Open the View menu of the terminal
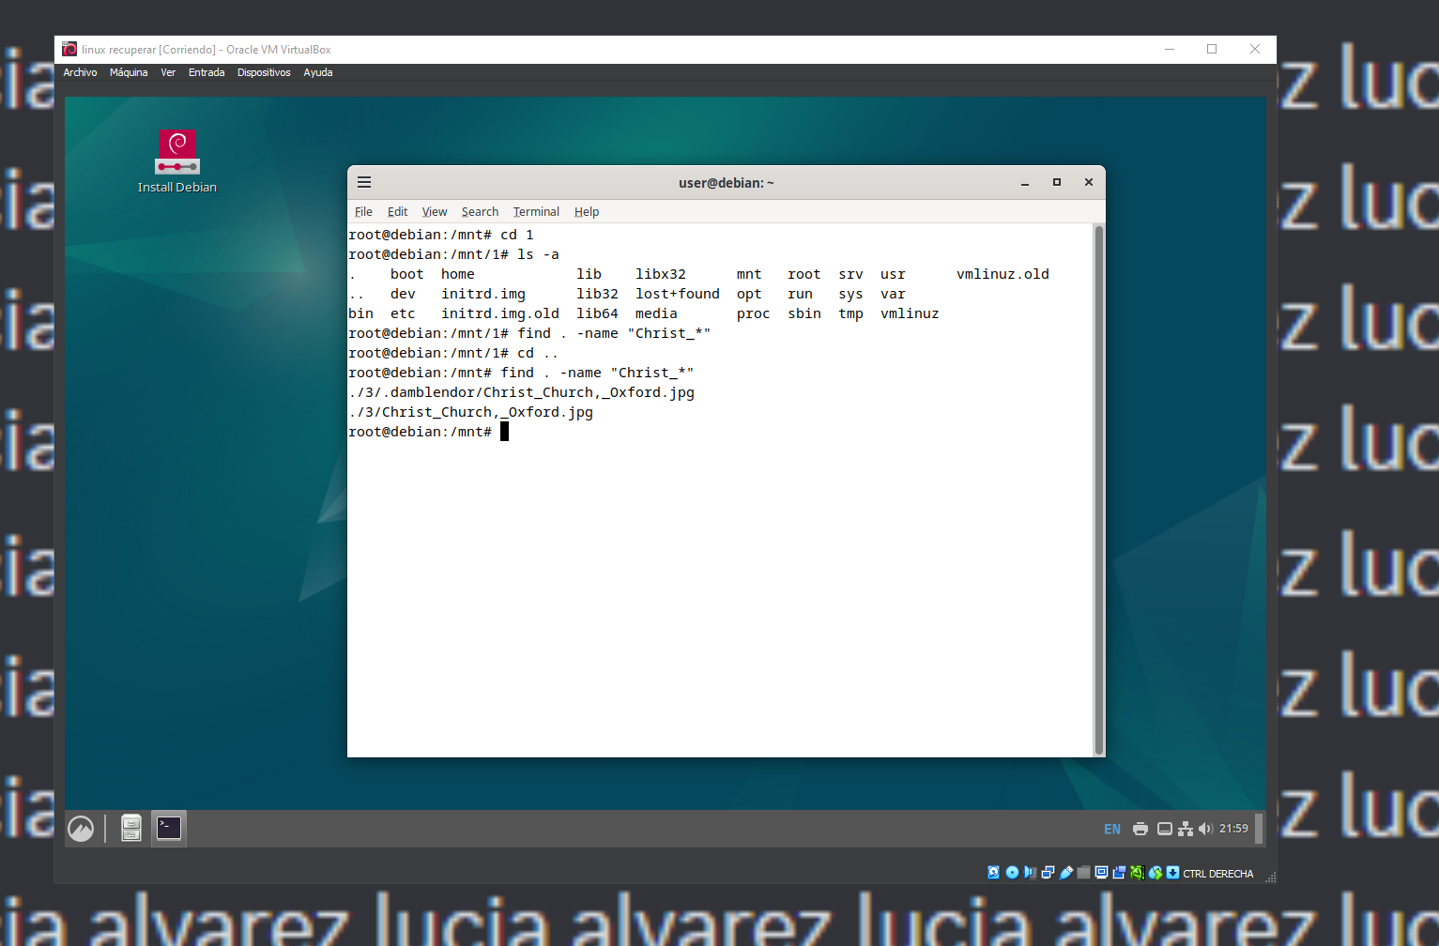The width and height of the screenshot is (1439, 946). pyautogui.click(x=434, y=211)
